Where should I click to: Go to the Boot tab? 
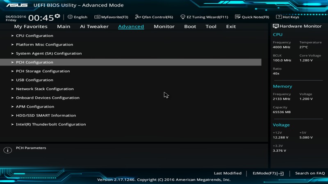click(190, 27)
